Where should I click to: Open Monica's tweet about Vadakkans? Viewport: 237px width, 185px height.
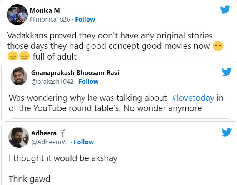tap(110, 46)
